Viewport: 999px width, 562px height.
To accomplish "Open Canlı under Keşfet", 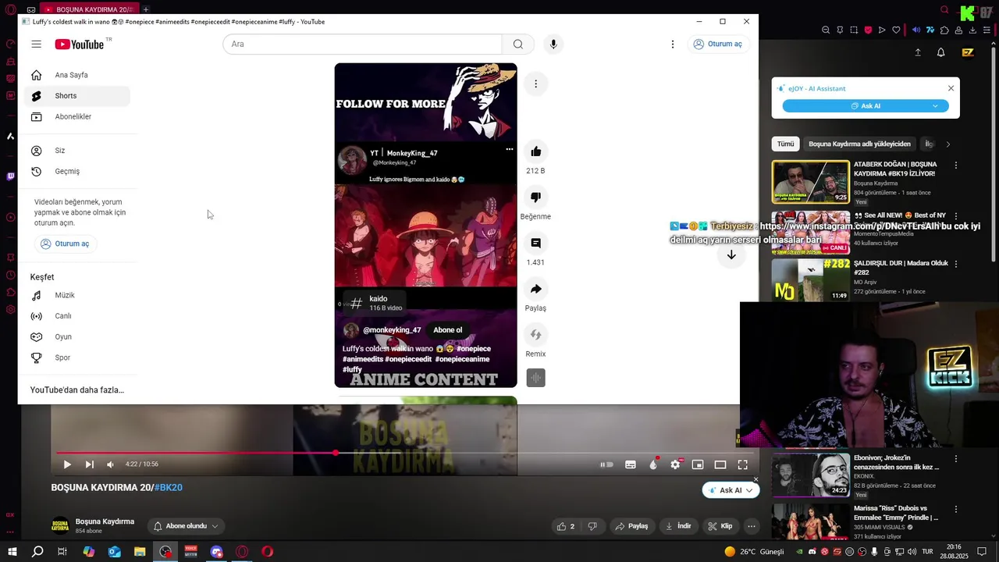I will pos(77,316).
